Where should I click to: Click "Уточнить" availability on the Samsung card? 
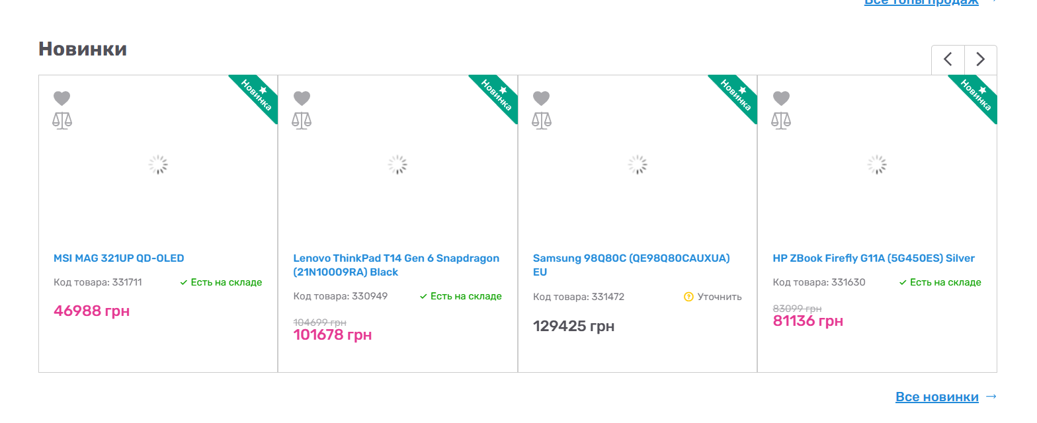click(x=719, y=297)
